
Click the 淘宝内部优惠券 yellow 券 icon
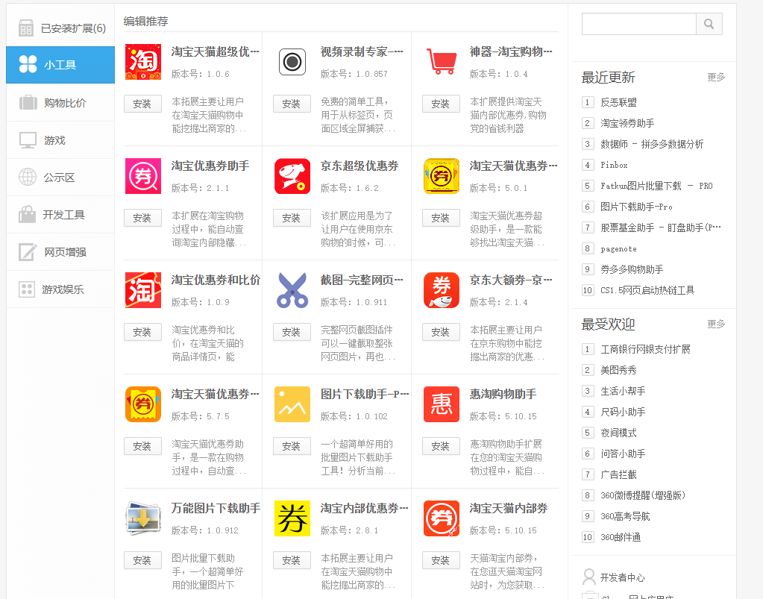pyautogui.click(x=292, y=518)
